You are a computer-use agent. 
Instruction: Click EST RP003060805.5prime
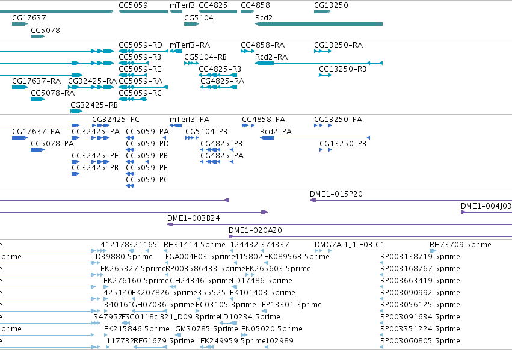tap(420, 341)
